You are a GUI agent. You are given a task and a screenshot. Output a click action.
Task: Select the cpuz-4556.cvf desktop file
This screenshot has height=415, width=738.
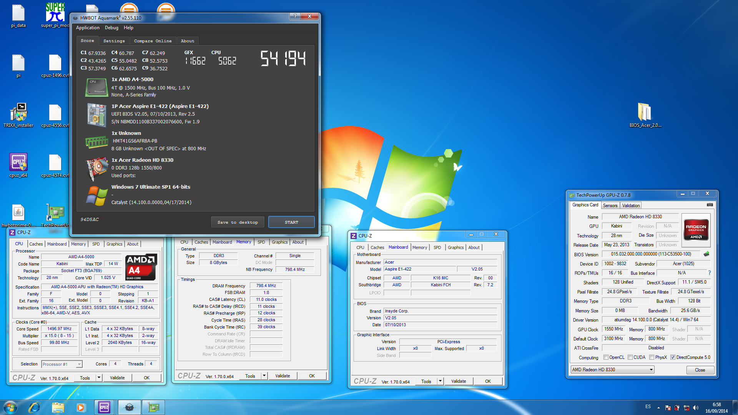pos(55,115)
